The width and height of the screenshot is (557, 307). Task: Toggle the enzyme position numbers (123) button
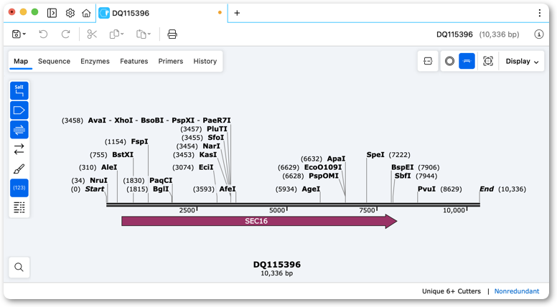19,188
